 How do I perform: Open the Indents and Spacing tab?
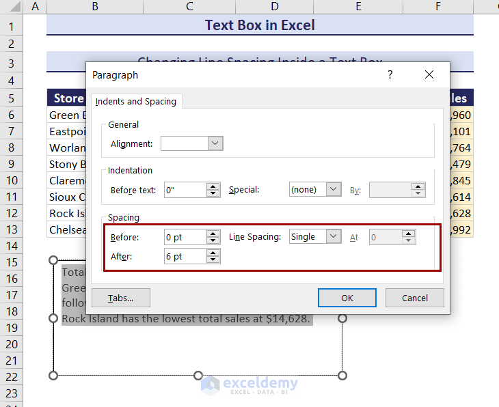click(x=136, y=102)
